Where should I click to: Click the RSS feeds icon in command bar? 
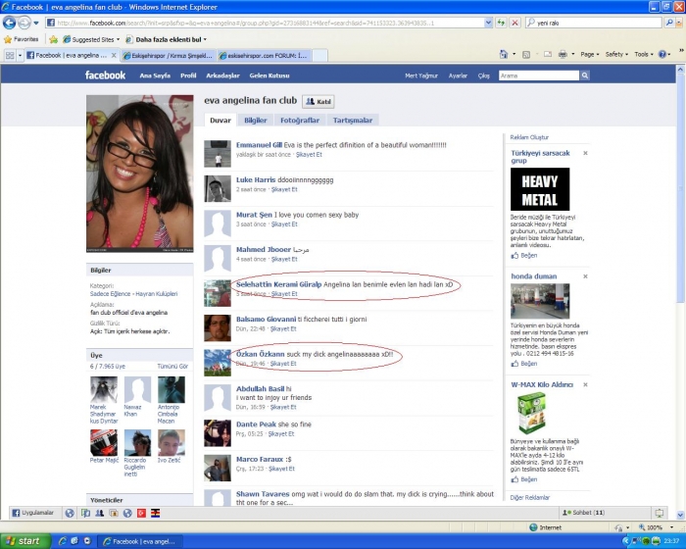pos(526,54)
